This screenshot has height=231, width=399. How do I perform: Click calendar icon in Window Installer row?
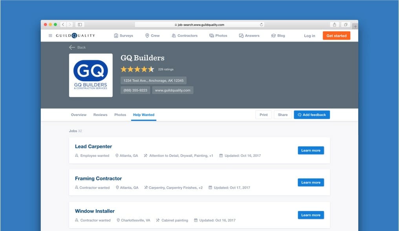click(196, 220)
